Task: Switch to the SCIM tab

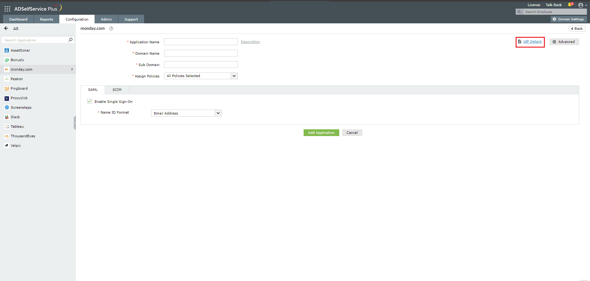Action: point(117,90)
